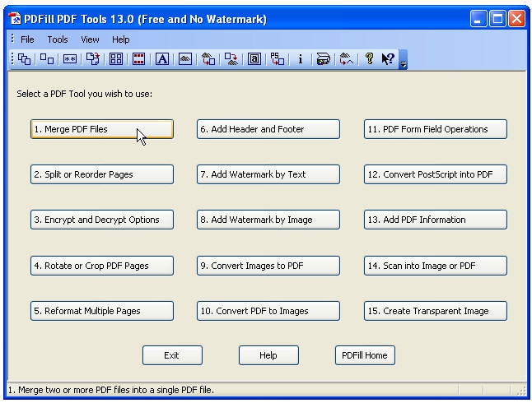Click the Add PDF Information toolbar icon
Image resolution: width=532 pixels, height=403 pixels.
point(300,59)
